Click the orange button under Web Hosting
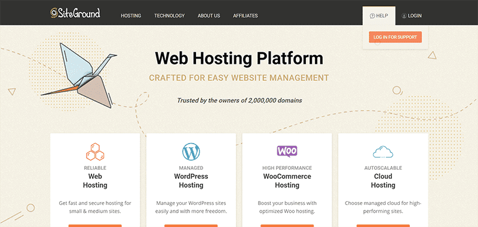 95,226
